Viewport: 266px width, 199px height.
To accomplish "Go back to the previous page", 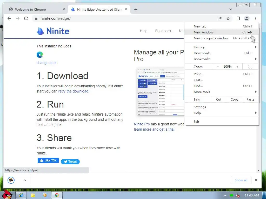I will [x=9, y=18].
